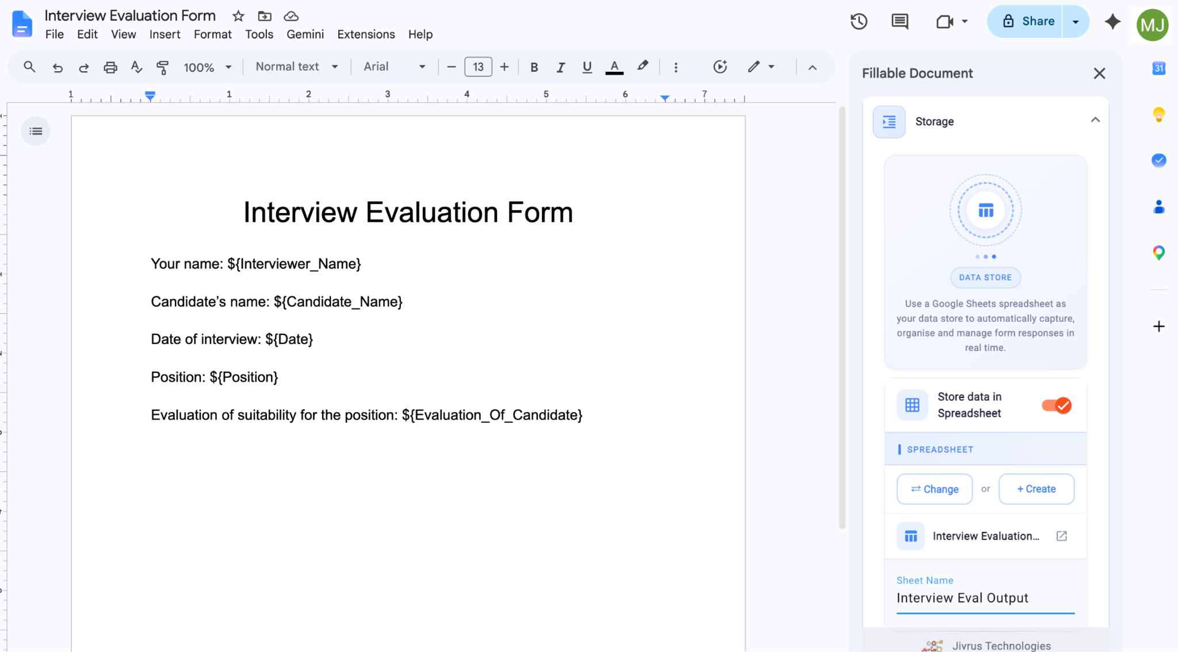Open the Gemini menu
1178x652 pixels.
[x=305, y=34]
